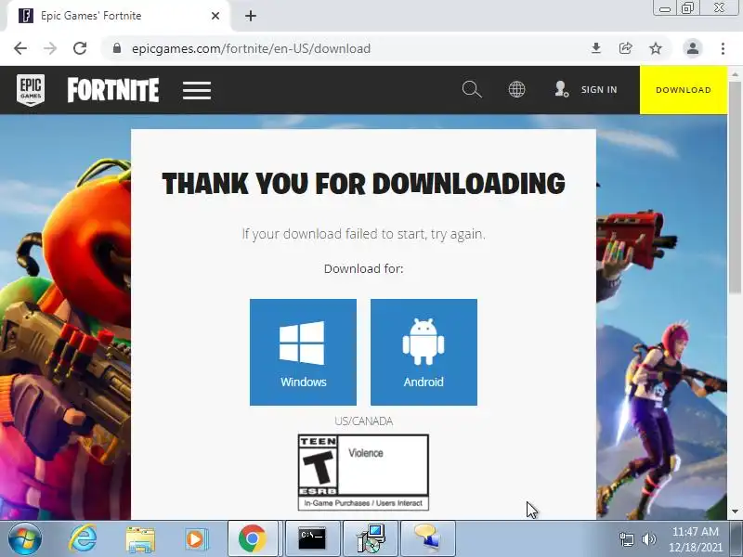Viewport: 743px width, 557px height.
Task: Open the site search magnifier
Action: tap(472, 89)
